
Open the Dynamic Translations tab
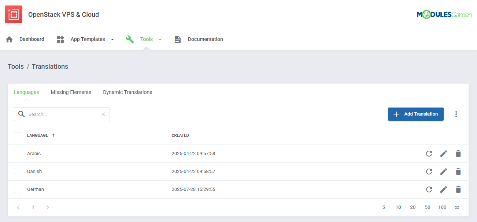tap(127, 92)
